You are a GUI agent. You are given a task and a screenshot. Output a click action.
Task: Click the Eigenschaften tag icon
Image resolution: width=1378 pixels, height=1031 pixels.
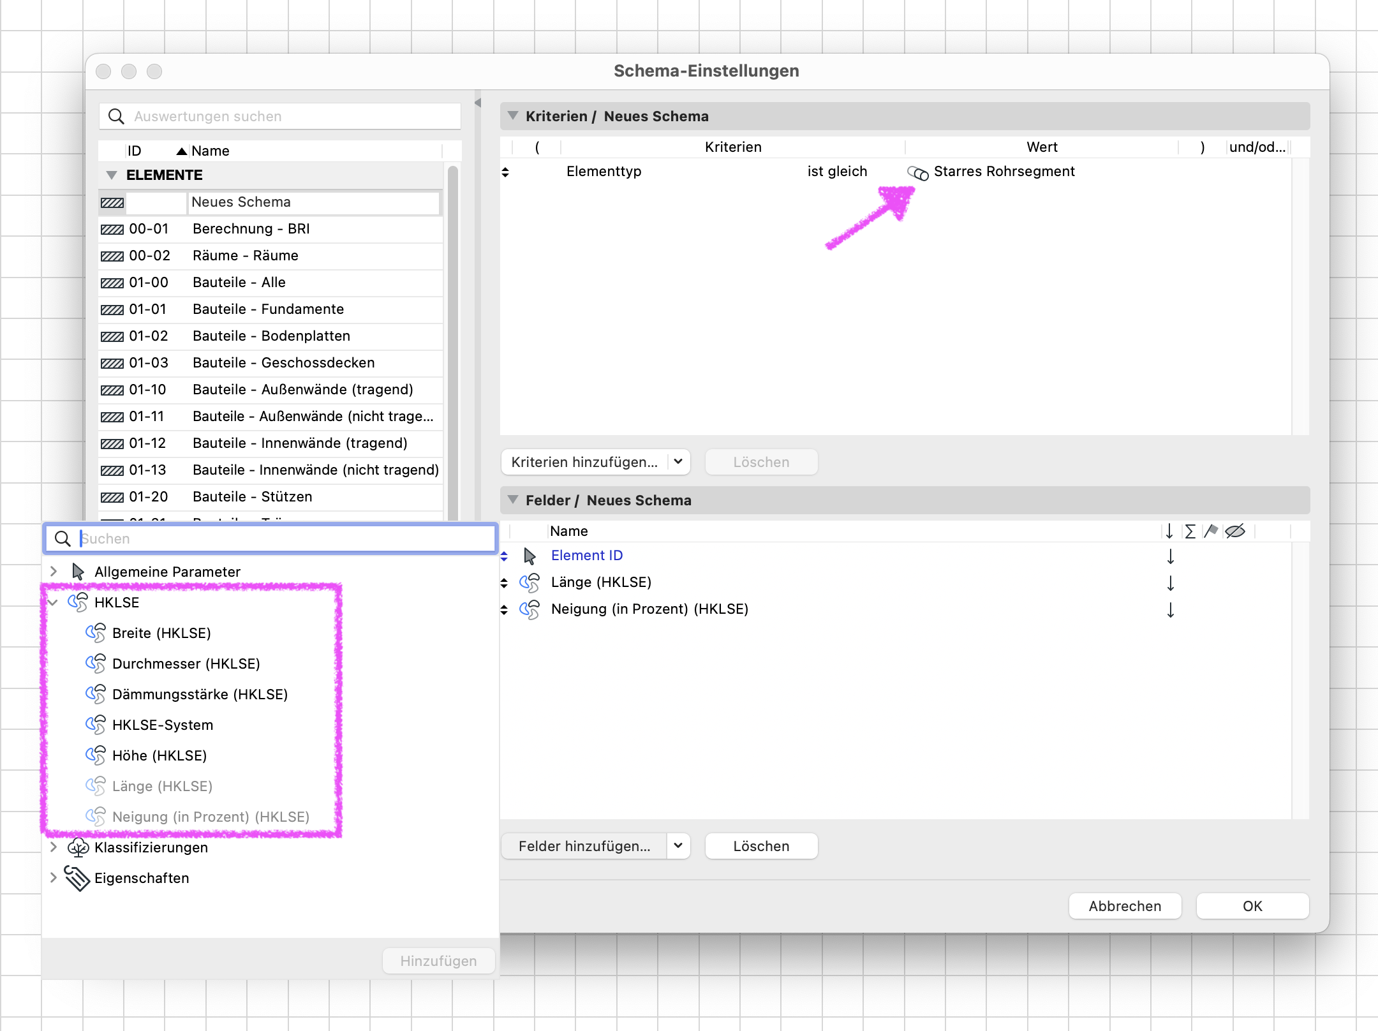tap(77, 879)
